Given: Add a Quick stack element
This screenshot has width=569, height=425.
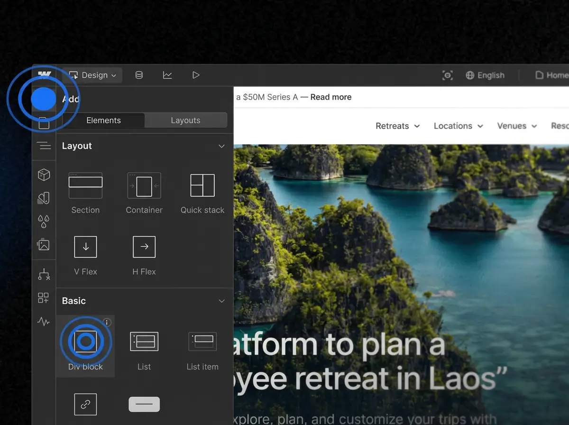Looking at the screenshot, I should 202,193.
